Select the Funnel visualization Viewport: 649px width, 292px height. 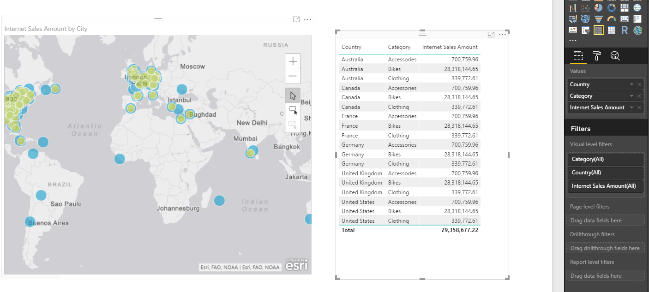point(599,19)
